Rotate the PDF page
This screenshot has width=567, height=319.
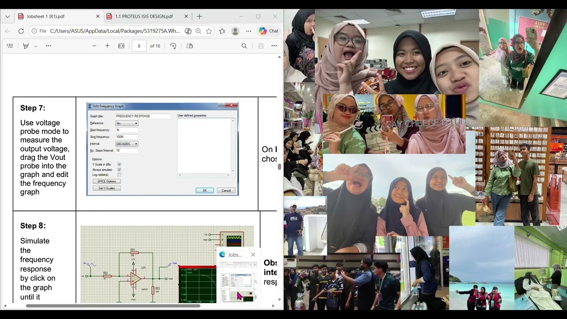click(173, 46)
